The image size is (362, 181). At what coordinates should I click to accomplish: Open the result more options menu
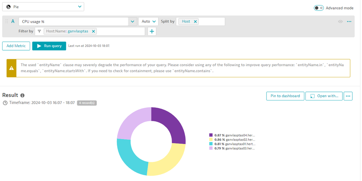click(x=348, y=96)
